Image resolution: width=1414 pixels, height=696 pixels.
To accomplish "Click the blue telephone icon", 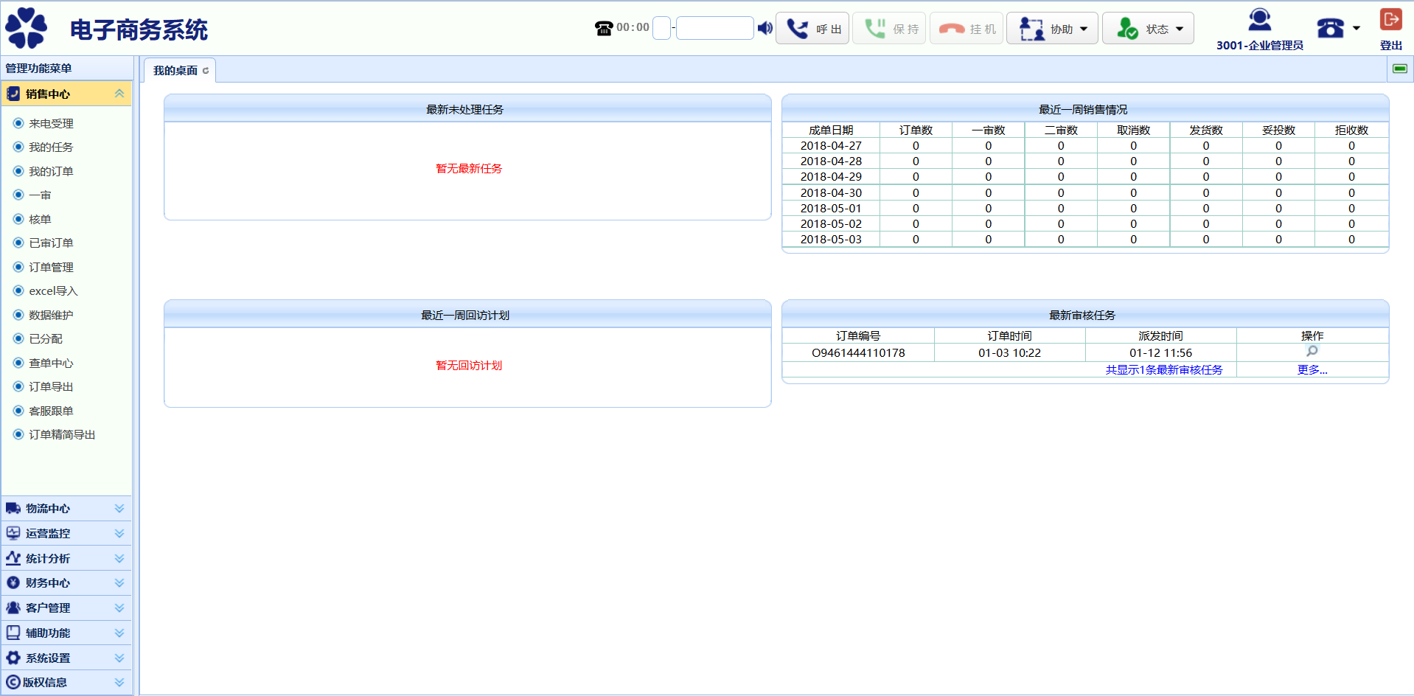I will click(1331, 28).
